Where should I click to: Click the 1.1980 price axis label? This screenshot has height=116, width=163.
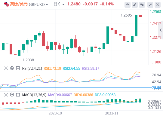click(155, 62)
